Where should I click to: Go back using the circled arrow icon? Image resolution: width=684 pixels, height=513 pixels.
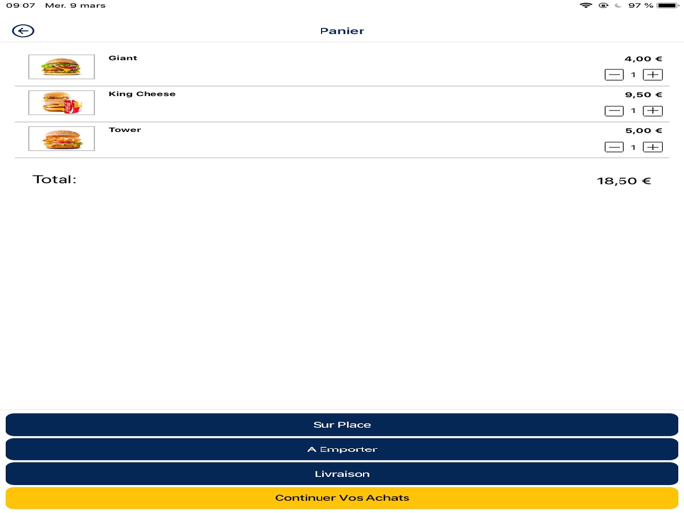pyautogui.click(x=23, y=31)
